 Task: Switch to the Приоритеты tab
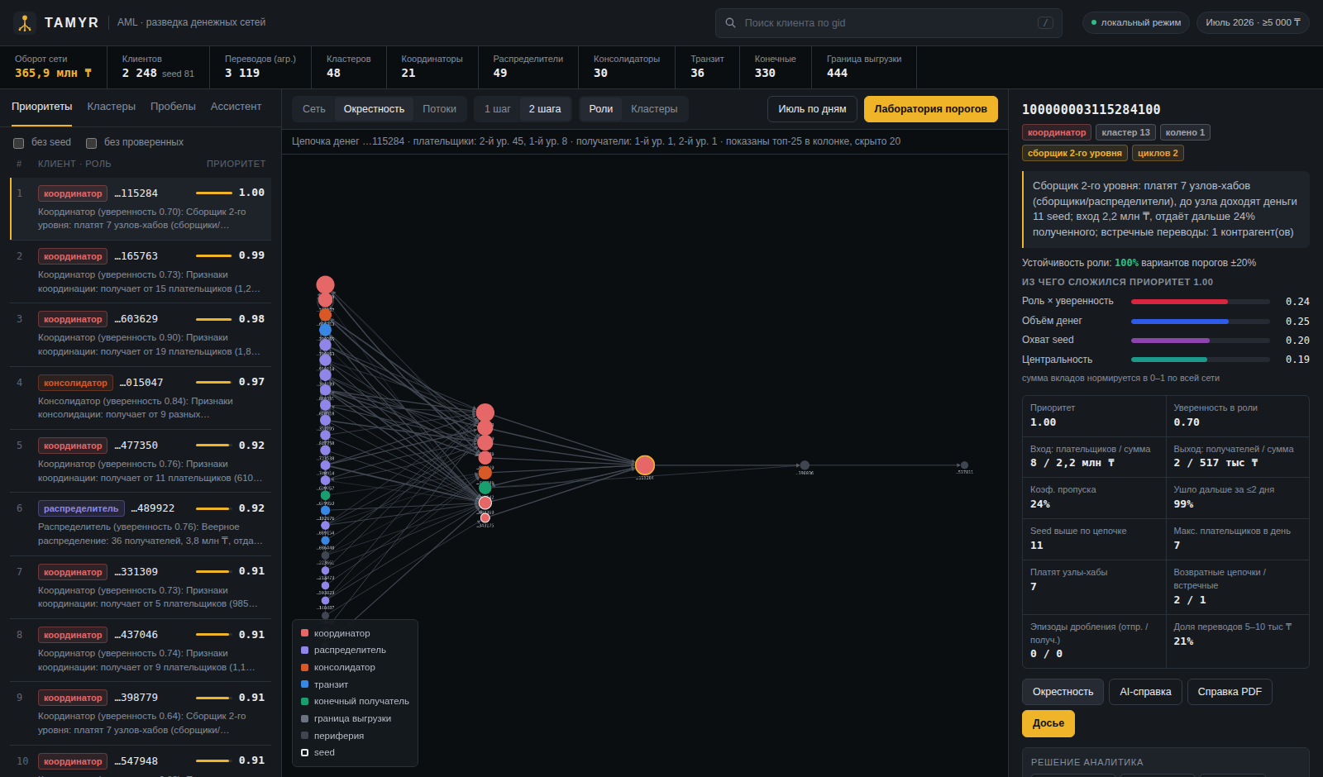[41, 107]
